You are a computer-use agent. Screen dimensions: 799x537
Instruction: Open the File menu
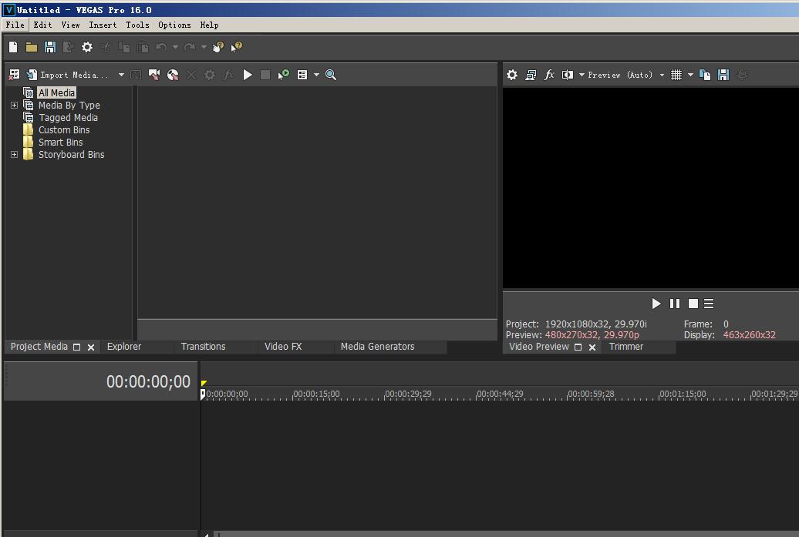point(15,25)
